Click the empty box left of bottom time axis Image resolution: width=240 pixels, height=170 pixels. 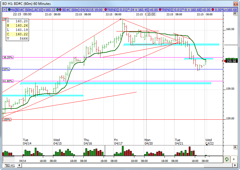click(x=9, y=159)
